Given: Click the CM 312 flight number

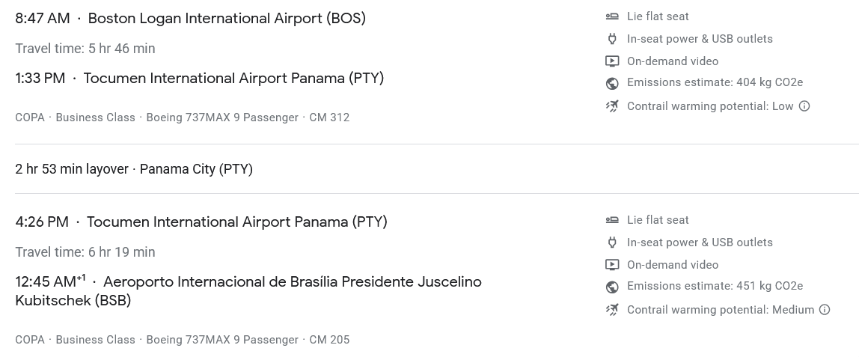Looking at the screenshot, I should (329, 118).
